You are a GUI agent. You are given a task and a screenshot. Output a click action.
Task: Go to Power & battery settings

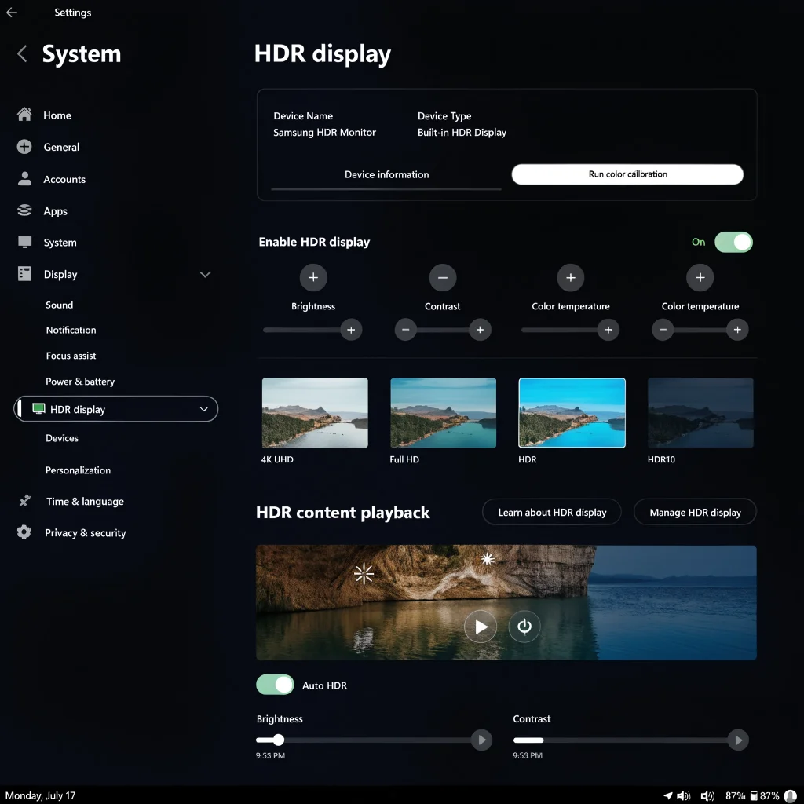80,381
